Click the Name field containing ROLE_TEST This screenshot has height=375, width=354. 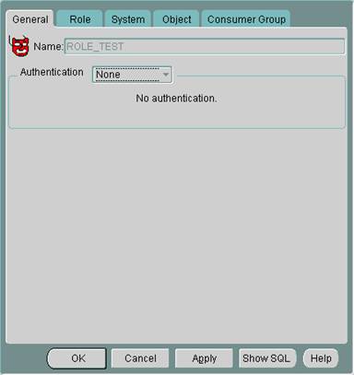pos(205,46)
